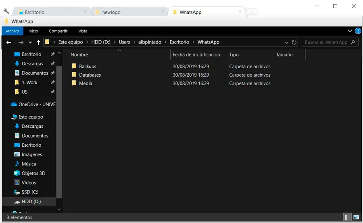Click the navigation pane scrollbar thumb
The image size is (363, 223).
click(59, 132)
